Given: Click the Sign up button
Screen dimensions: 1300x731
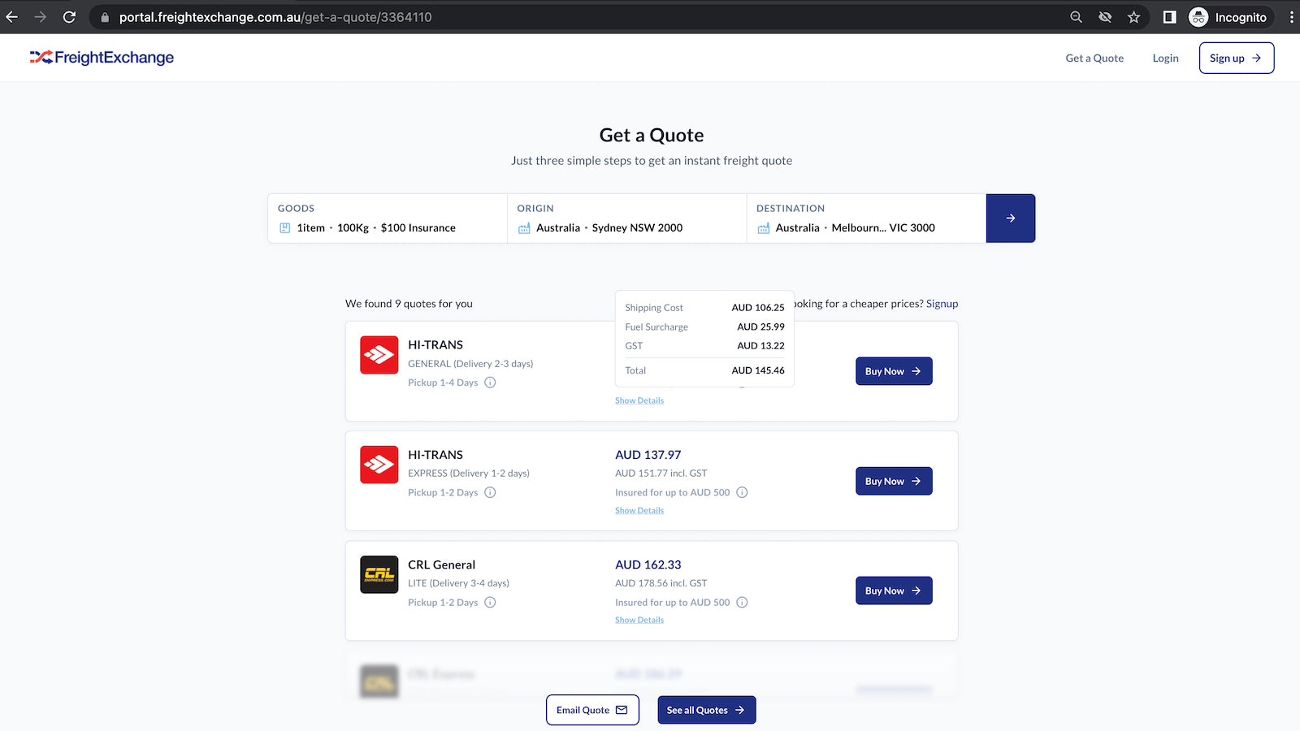Looking at the screenshot, I should [x=1237, y=58].
